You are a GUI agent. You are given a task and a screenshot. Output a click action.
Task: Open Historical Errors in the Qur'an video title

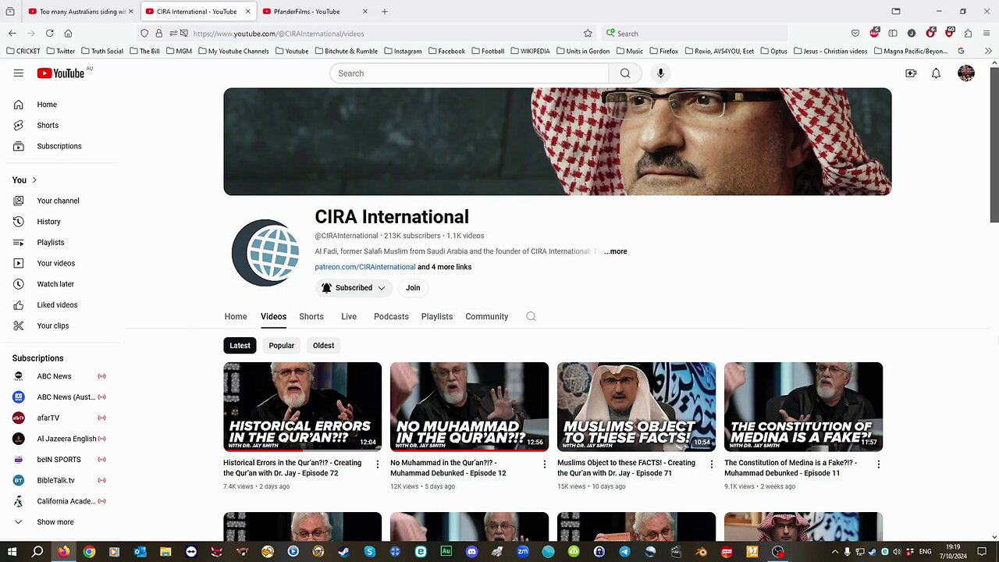(x=293, y=468)
